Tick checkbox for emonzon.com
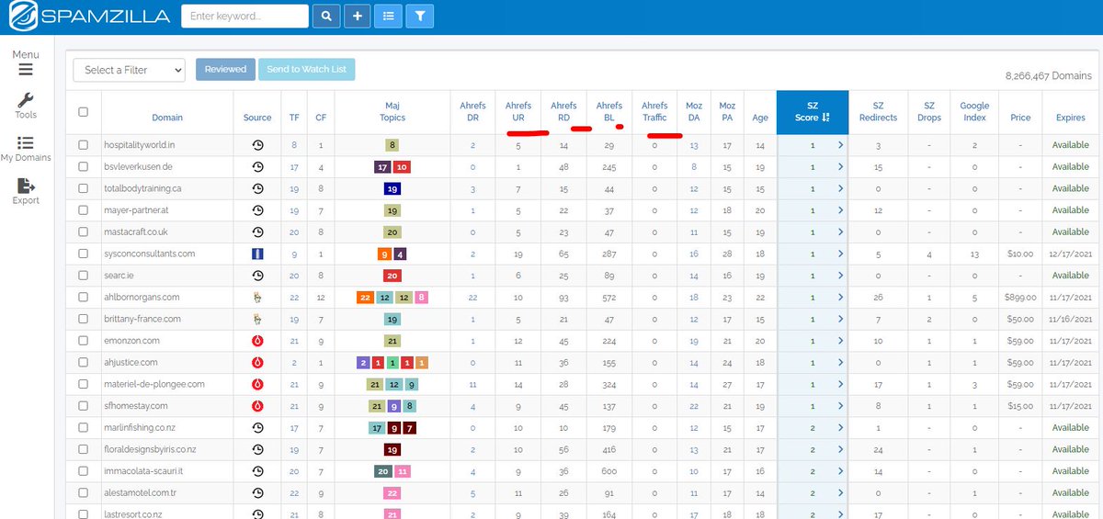The image size is (1103, 519). (84, 341)
